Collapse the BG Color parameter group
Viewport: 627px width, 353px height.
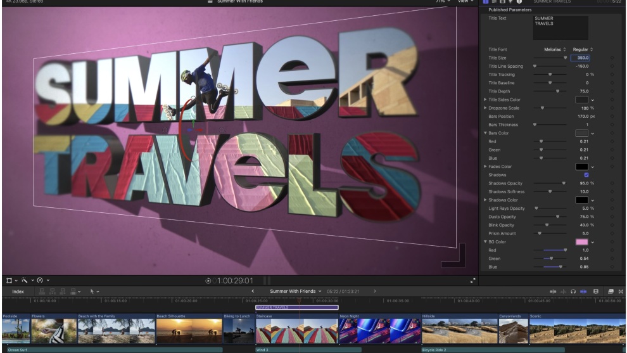(485, 241)
